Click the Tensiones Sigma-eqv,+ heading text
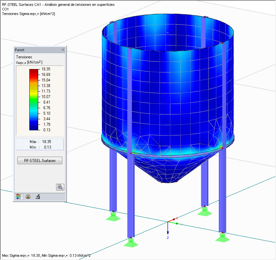276x260 pixels. [x=28, y=14]
